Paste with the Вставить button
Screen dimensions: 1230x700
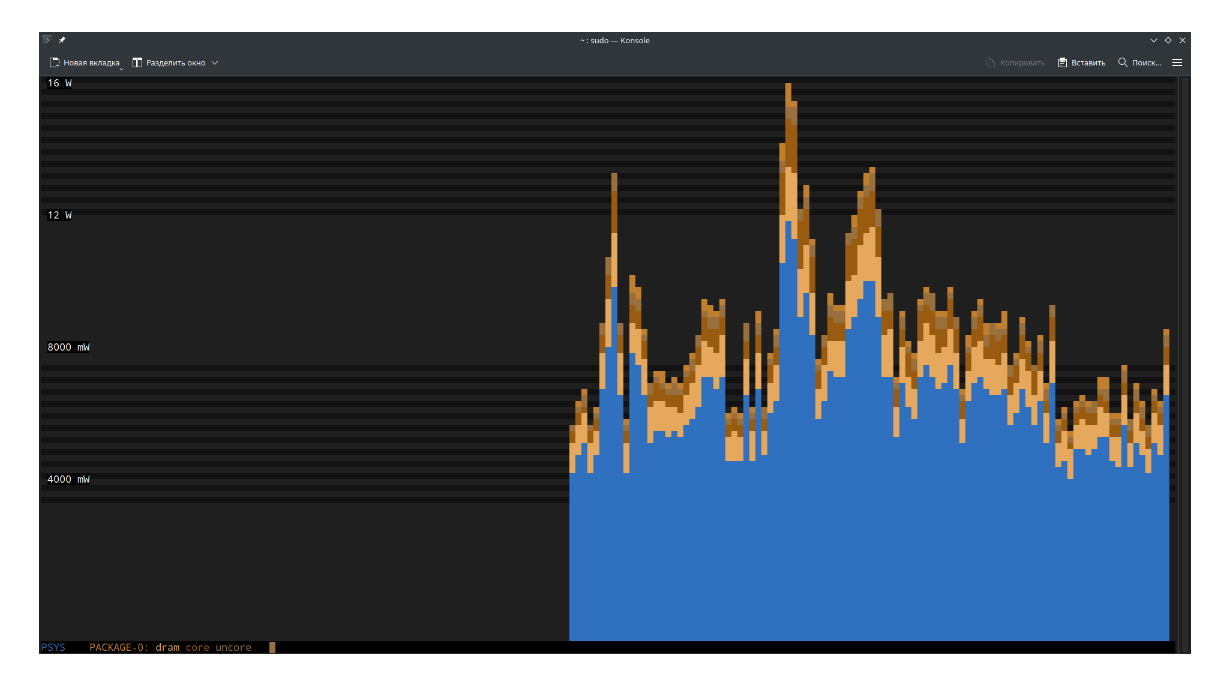coord(1082,62)
